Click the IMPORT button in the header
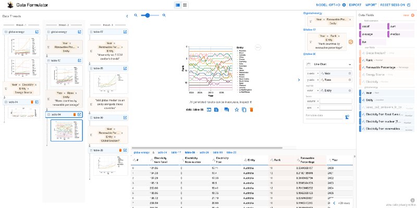 point(371,5)
